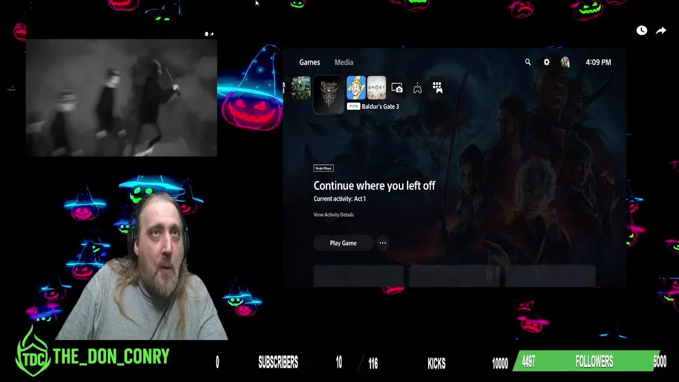Click the 4:09 PM clock text
This screenshot has width=679, height=382.
click(598, 62)
